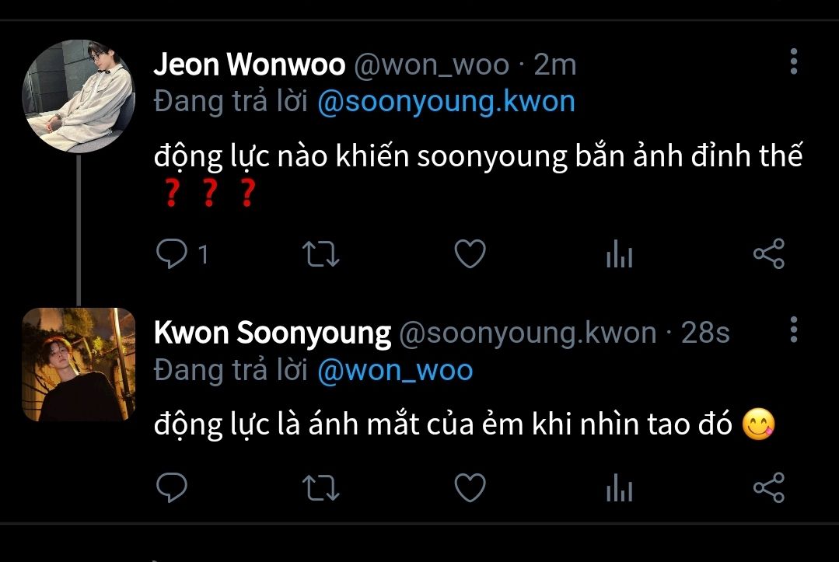
Task: Share Kwon Soonyoung's tweet
Action: 769,487
